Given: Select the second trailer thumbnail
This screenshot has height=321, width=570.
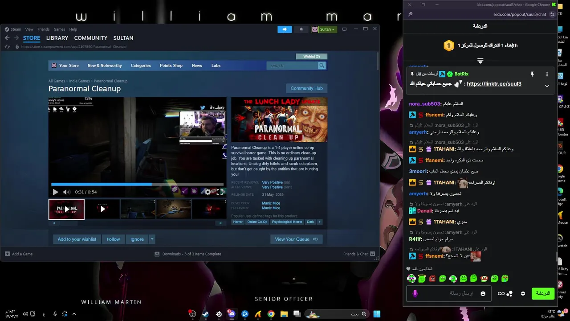Looking at the screenshot, I should point(102,209).
